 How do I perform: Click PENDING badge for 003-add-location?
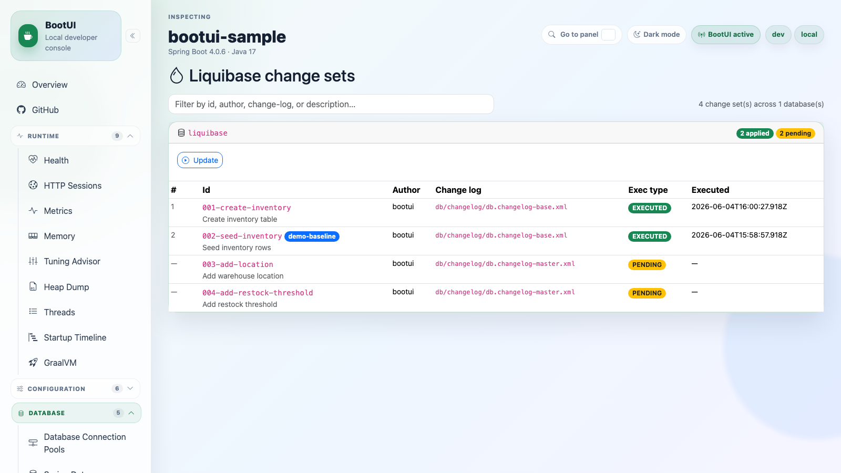(647, 265)
